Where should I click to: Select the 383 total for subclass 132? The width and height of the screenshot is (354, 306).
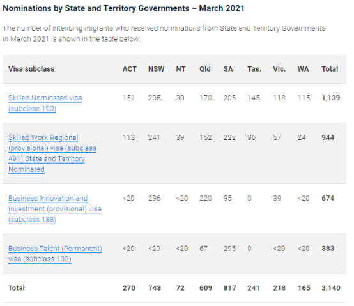[x=328, y=249]
